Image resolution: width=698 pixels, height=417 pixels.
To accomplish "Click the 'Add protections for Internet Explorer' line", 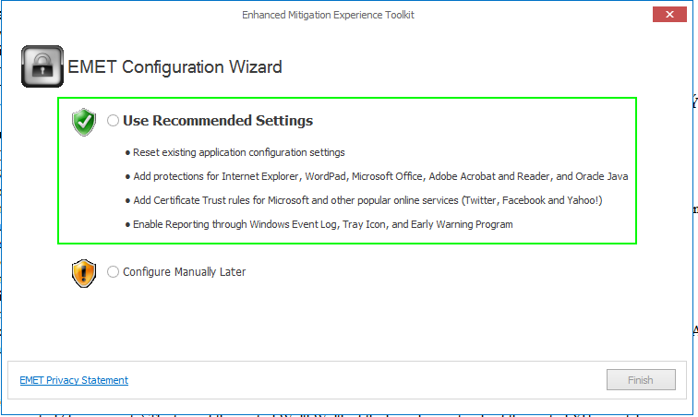I will click(x=380, y=176).
